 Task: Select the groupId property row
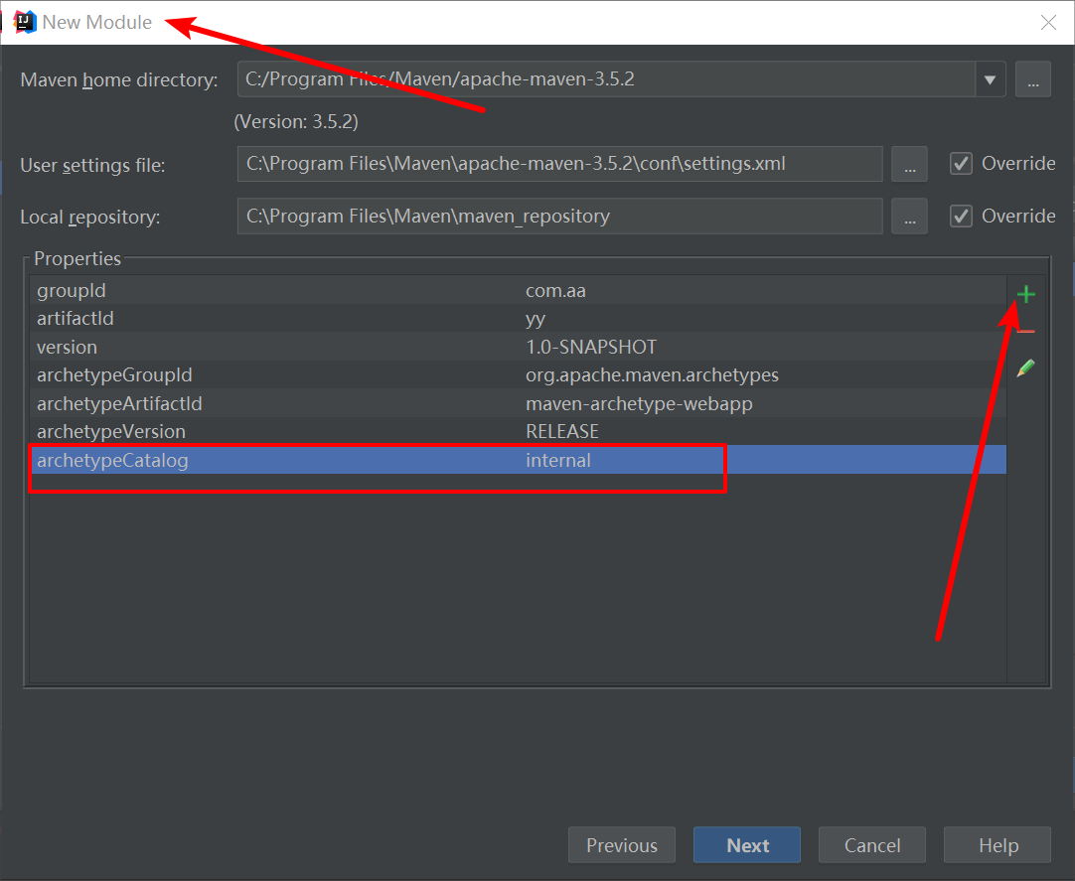tap(519, 291)
